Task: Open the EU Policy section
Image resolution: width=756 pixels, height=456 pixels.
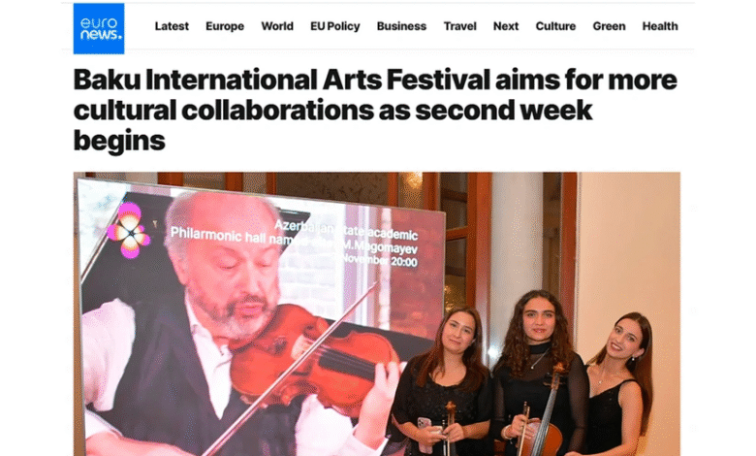Action: pos(335,26)
